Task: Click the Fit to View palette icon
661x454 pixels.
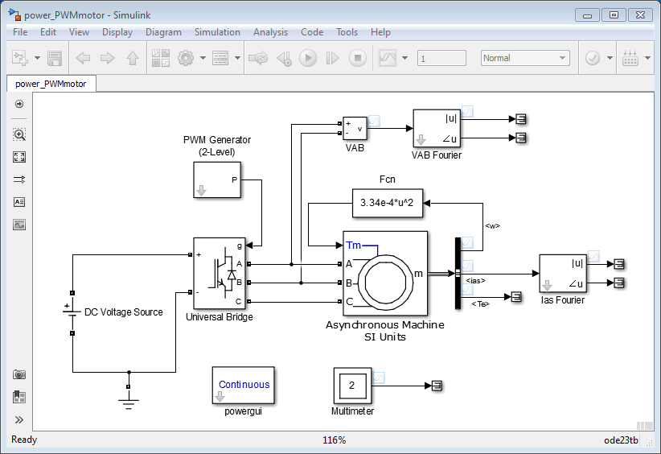Action: point(19,158)
